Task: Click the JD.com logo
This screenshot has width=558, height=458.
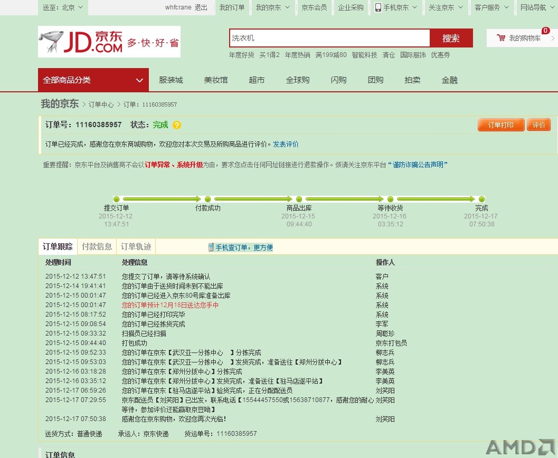Action: coord(109,42)
